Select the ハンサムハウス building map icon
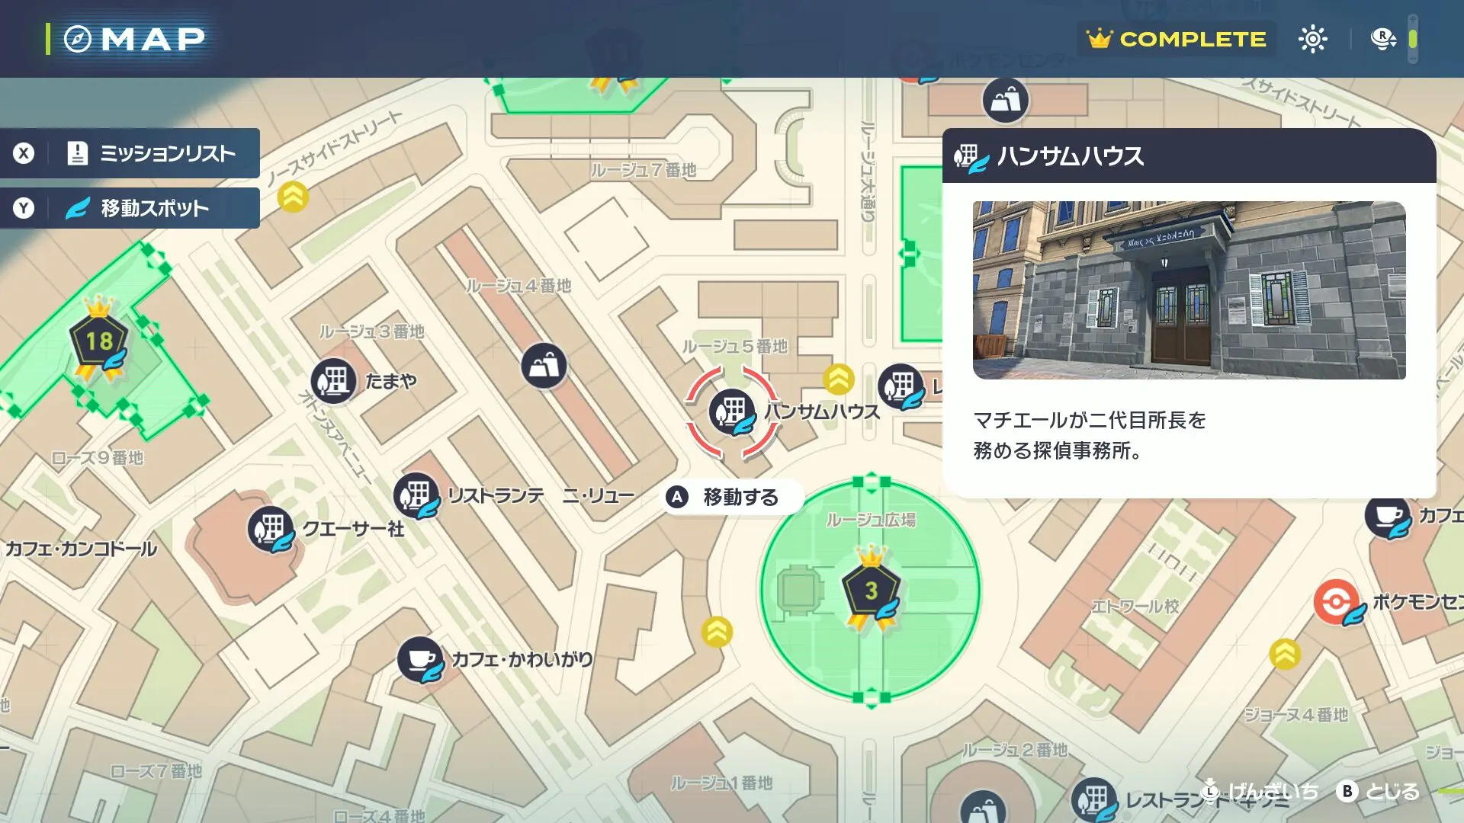The width and height of the screenshot is (1464, 823). click(x=732, y=412)
